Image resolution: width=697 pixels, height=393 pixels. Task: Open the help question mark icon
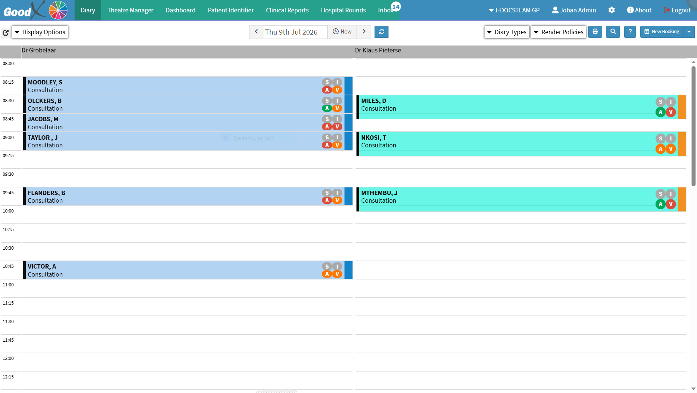tap(630, 32)
